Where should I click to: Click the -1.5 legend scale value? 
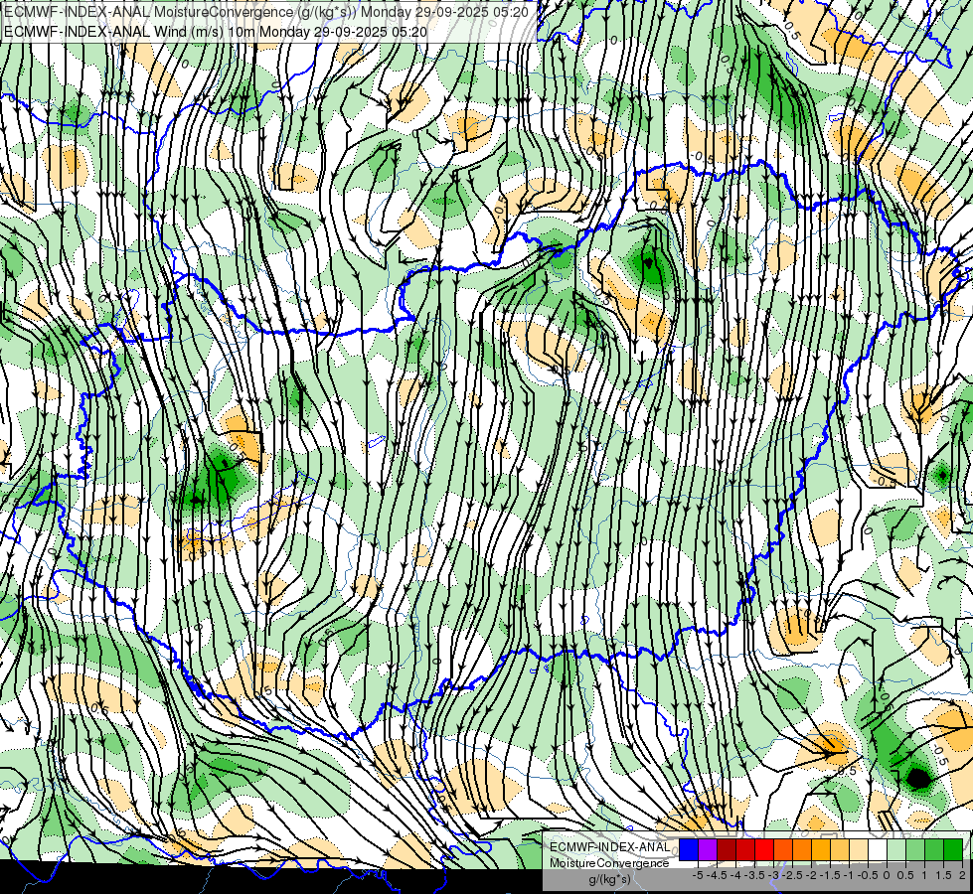[x=830, y=875]
